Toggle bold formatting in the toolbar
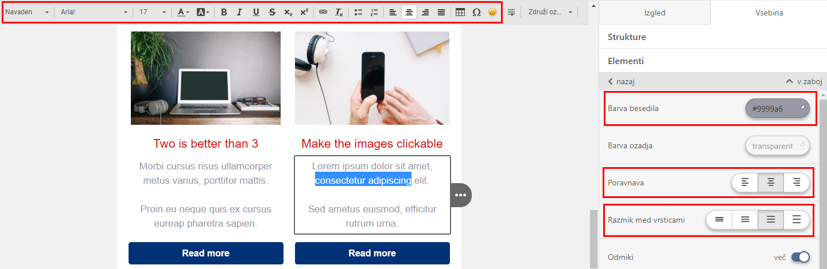The width and height of the screenshot is (827, 269). coord(224,12)
